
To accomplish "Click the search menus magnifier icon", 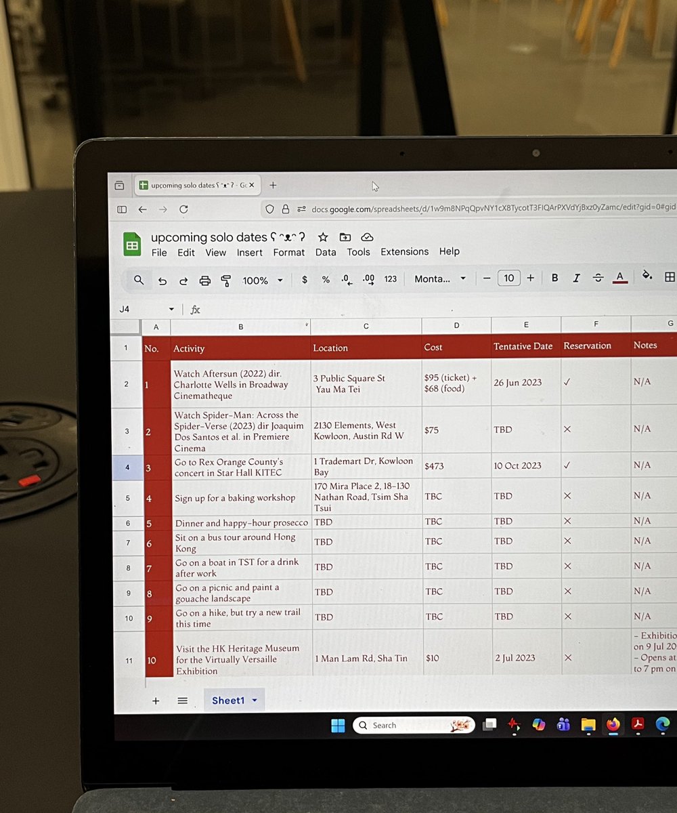I will [x=139, y=280].
